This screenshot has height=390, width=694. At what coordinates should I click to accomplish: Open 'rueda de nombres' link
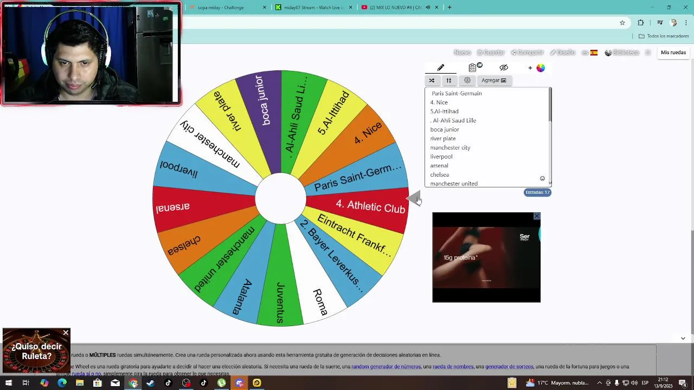coord(453,367)
